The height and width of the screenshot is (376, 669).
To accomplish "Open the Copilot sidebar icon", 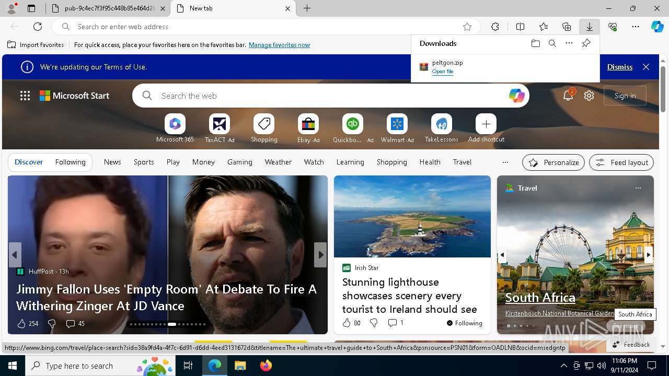I will click(657, 27).
